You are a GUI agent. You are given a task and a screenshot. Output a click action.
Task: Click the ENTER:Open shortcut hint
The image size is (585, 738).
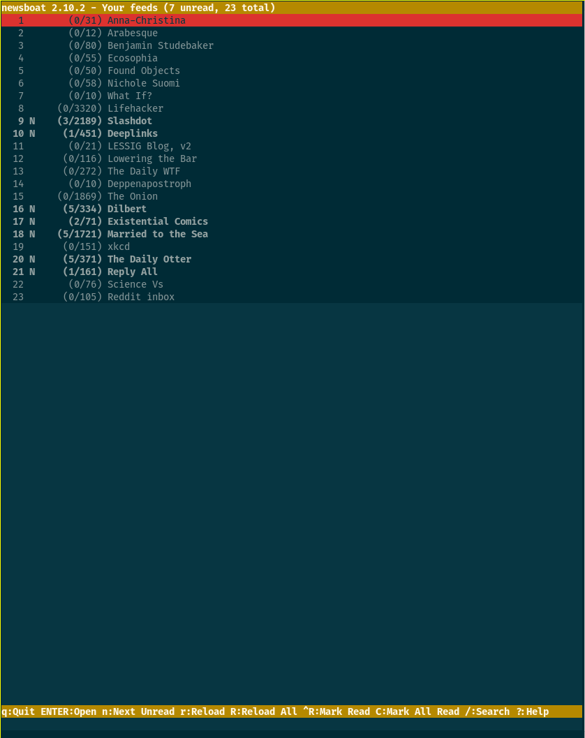pyautogui.click(x=68, y=711)
